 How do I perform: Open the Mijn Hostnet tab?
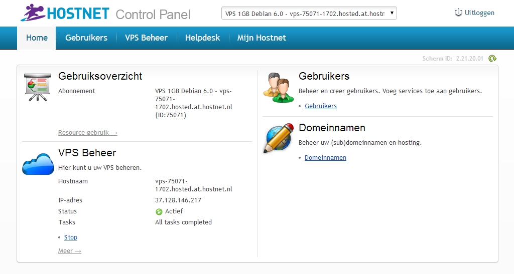(x=262, y=38)
